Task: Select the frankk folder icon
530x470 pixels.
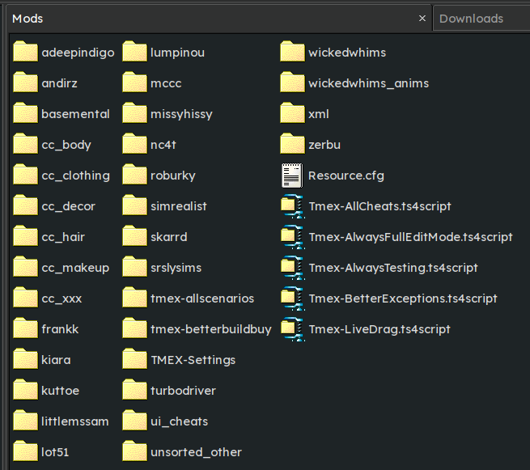Action: point(25,328)
